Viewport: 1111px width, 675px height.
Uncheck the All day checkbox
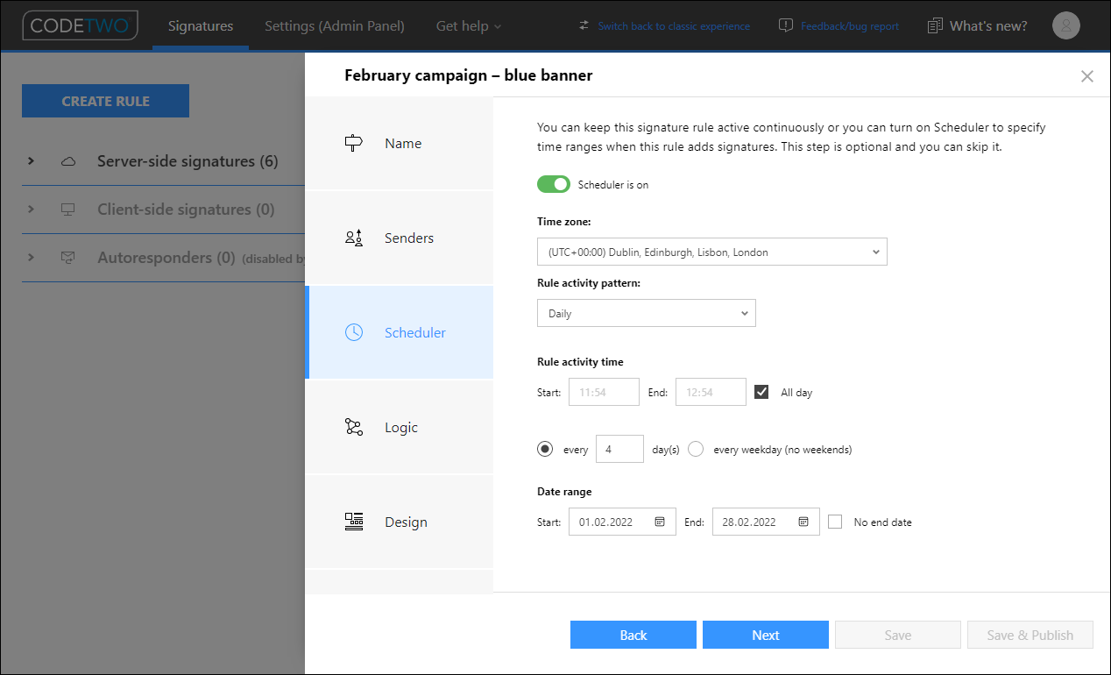[x=761, y=392]
